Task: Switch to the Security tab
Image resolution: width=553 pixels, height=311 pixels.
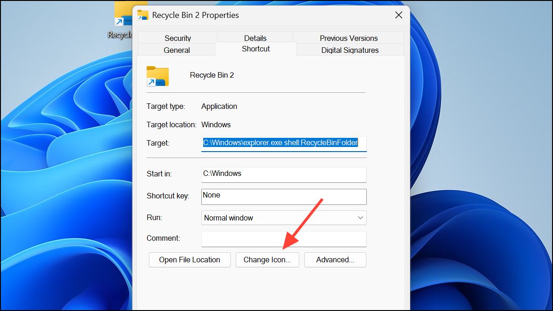Action: 178,38
